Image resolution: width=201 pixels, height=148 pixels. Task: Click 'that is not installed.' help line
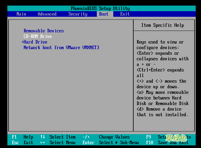(x=162, y=114)
